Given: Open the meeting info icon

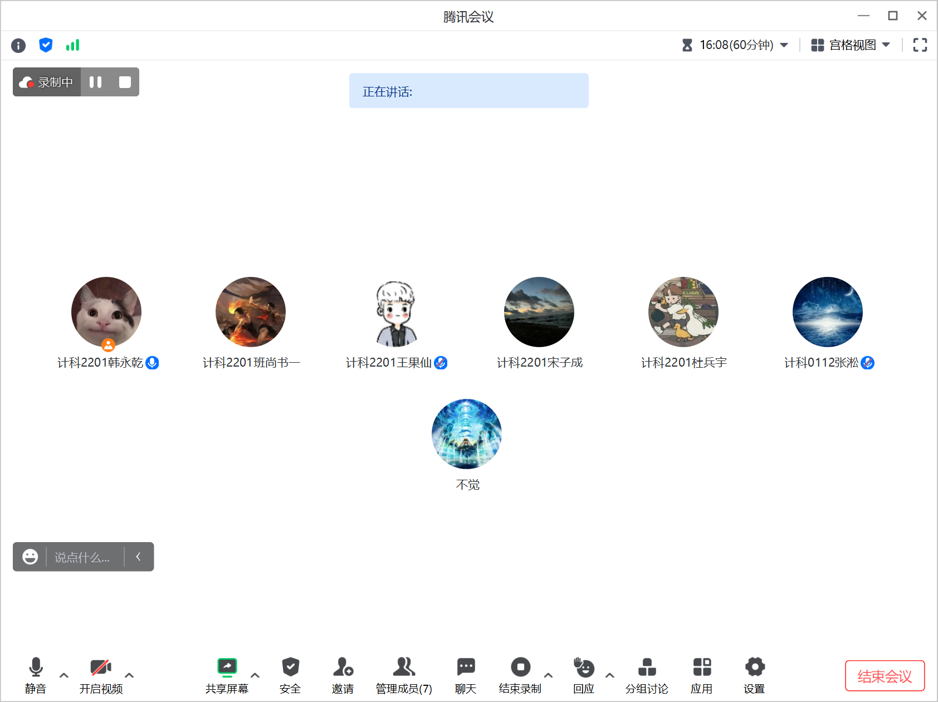Looking at the screenshot, I should coord(18,45).
